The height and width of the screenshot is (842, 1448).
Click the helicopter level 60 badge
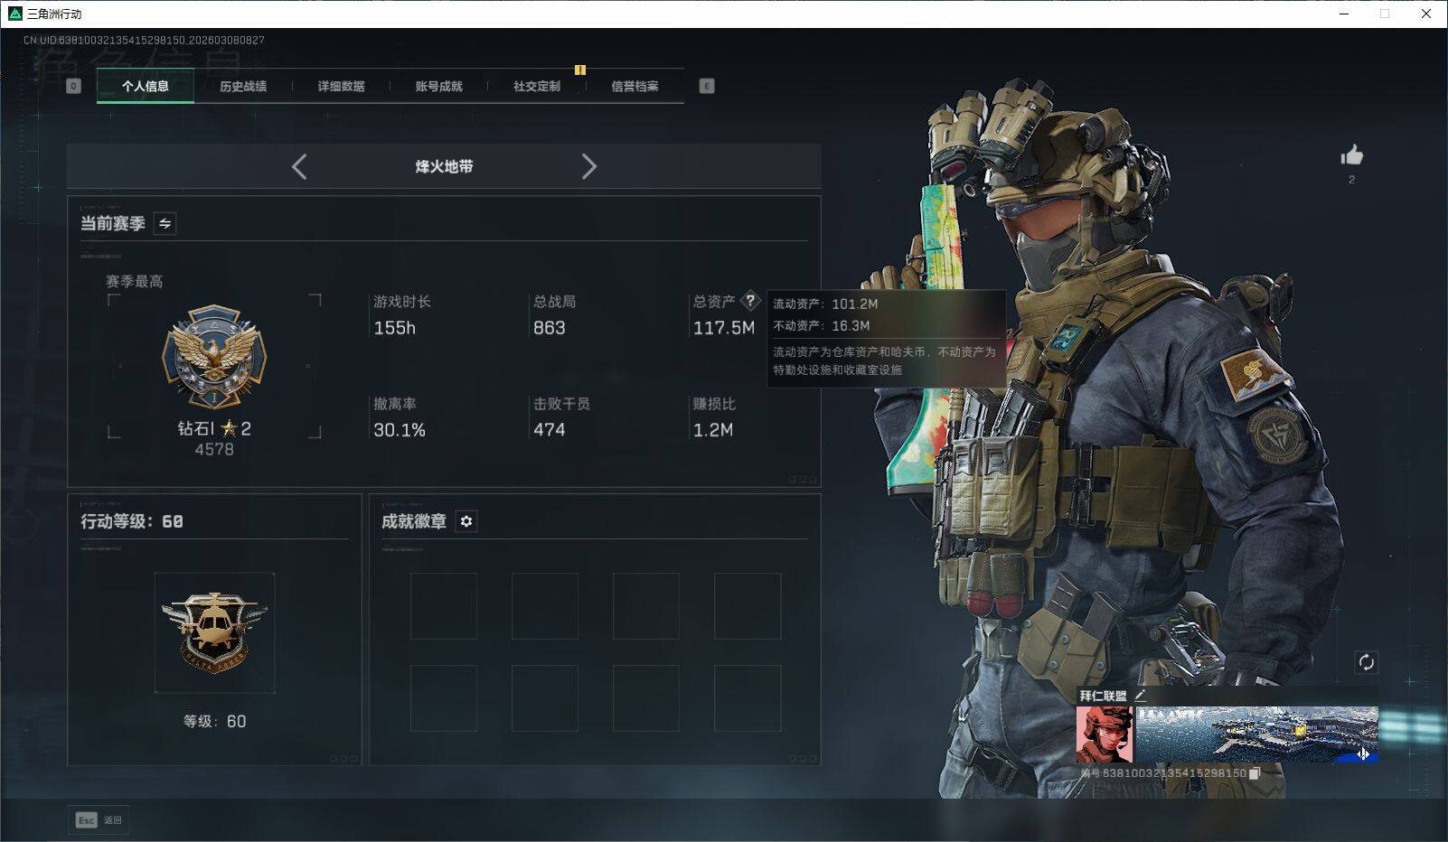(214, 632)
